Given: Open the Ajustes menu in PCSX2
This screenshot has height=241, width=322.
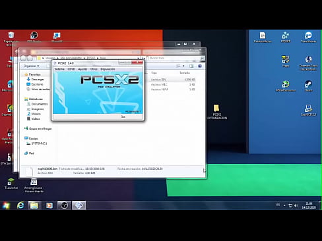Looking at the screenshot, I should (82, 69).
